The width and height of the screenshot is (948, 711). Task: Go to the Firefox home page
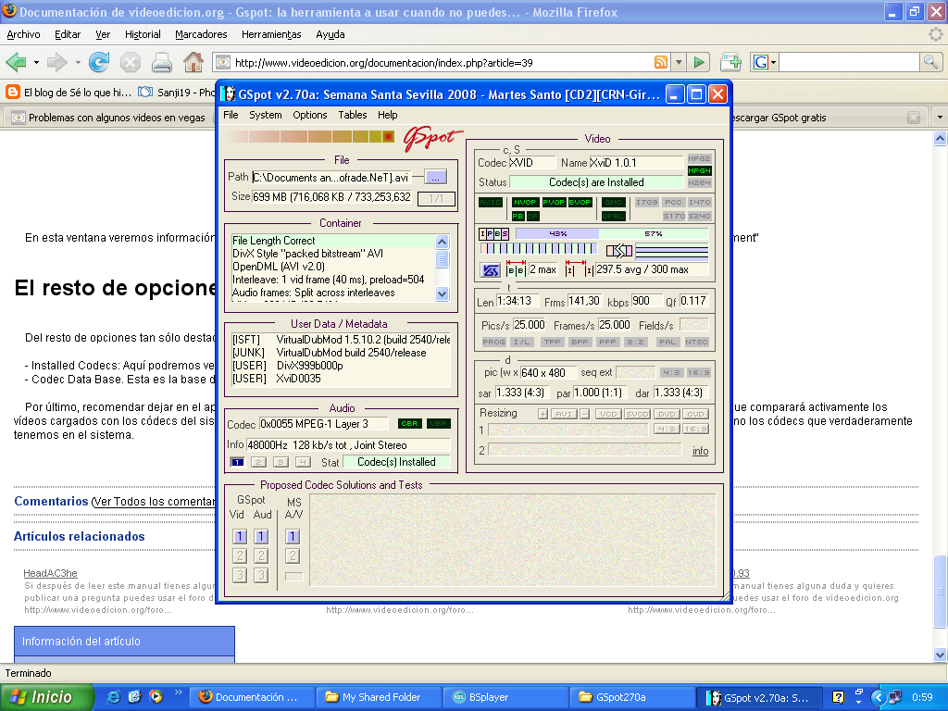[x=193, y=62]
